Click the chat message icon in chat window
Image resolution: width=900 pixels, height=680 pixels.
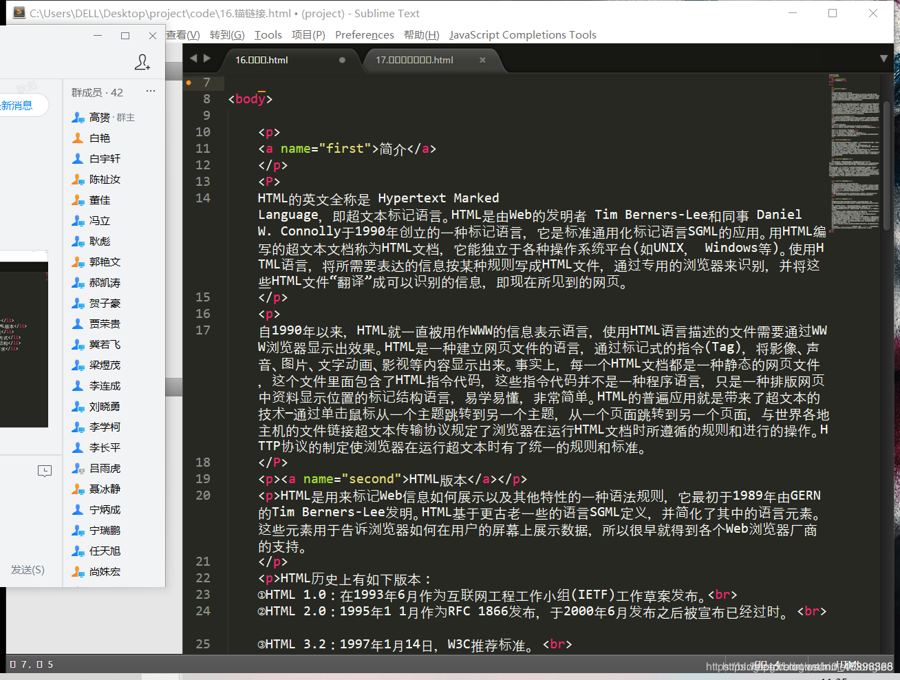pyautogui.click(x=45, y=471)
